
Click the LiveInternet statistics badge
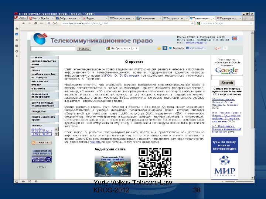(41, 152)
